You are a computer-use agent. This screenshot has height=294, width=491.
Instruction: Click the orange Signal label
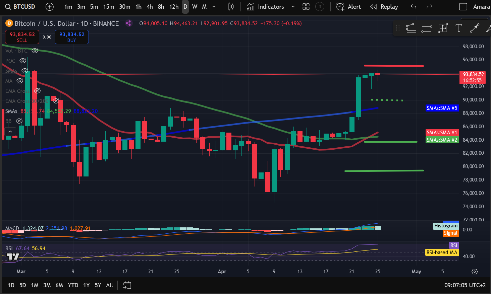pos(450,233)
